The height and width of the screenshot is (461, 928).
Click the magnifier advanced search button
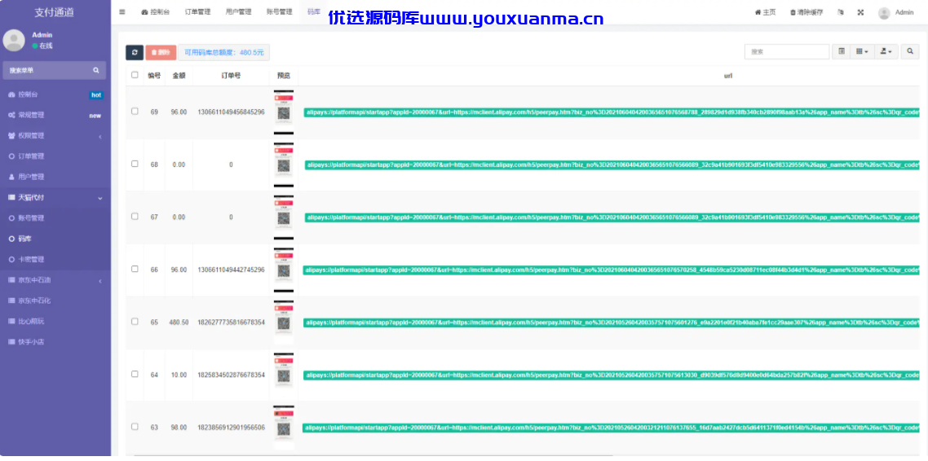pyautogui.click(x=910, y=52)
